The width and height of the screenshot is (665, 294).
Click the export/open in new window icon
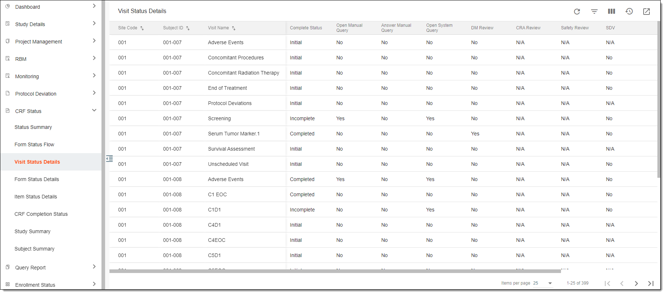pyautogui.click(x=647, y=12)
